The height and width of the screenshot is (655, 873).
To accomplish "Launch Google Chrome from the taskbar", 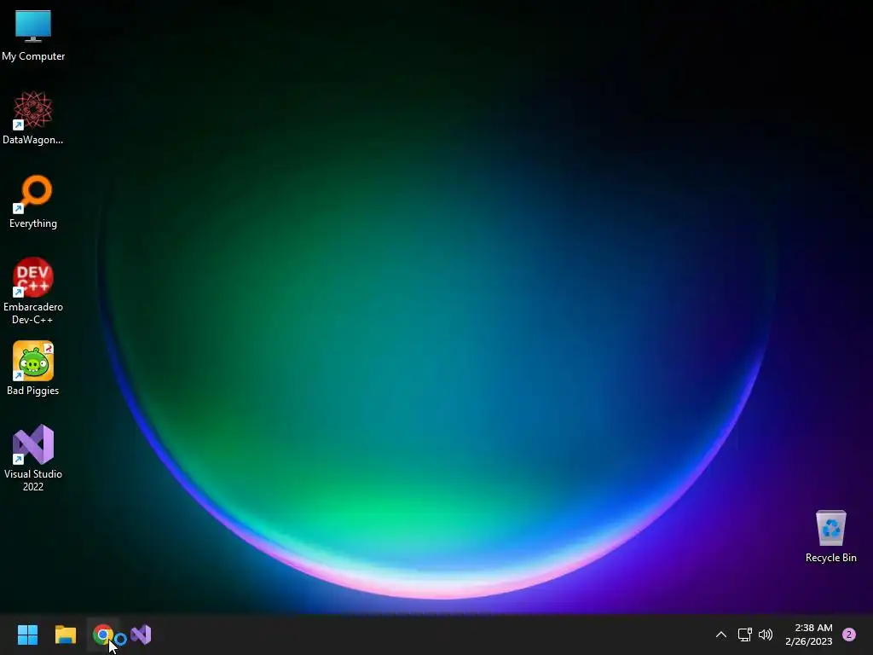I will [102, 635].
